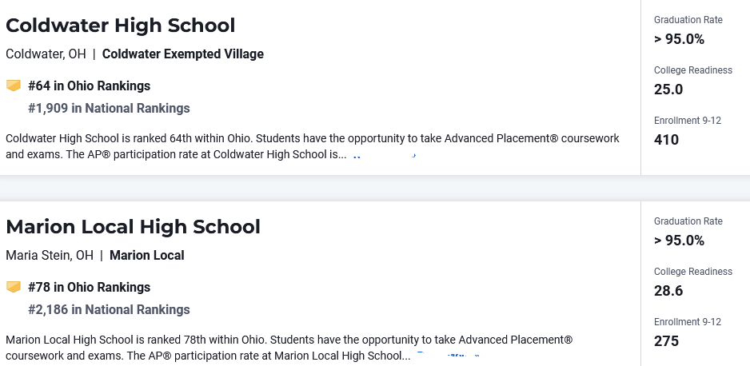Viewport: 750px width, 366px height.
Task: Click Coldwater's Enrollment 9-12 value 410
Action: 666,140
